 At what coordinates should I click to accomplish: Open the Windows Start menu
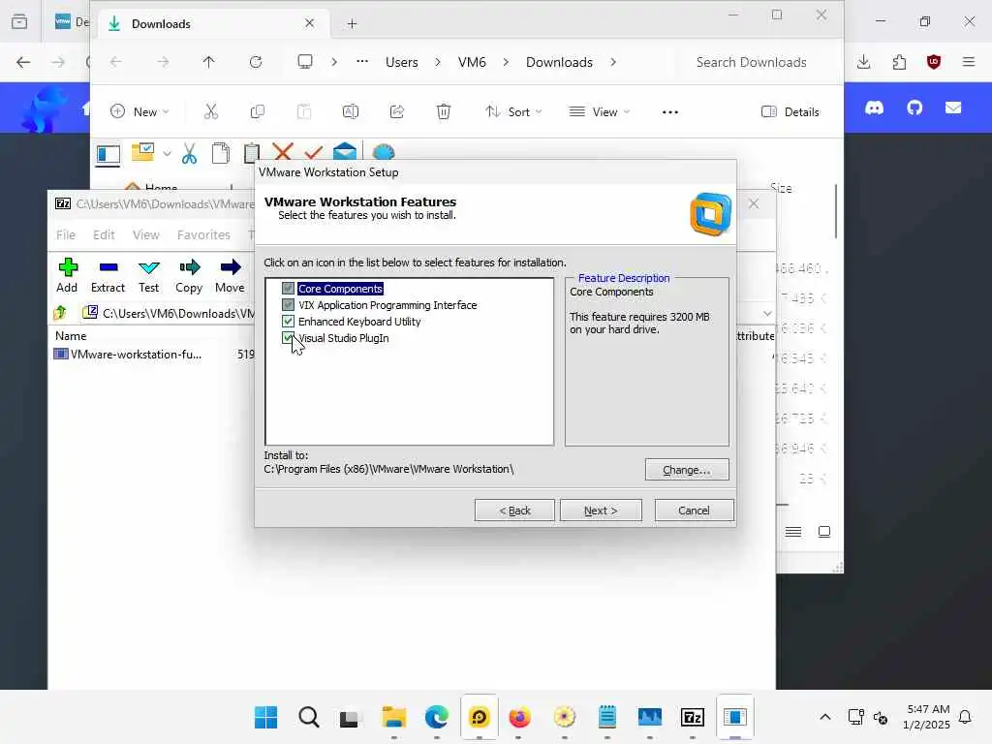(265, 717)
